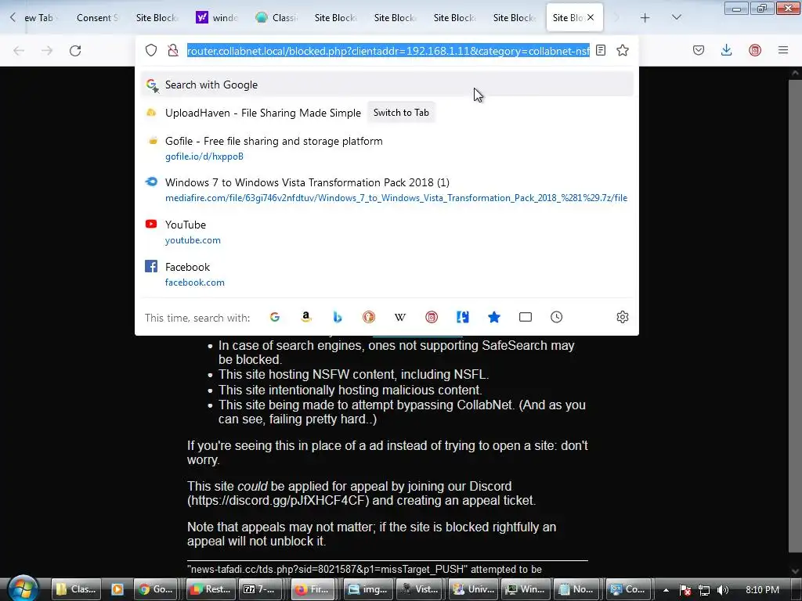Open the YouTube suggestion
The image size is (802, 601).
pos(387,232)
